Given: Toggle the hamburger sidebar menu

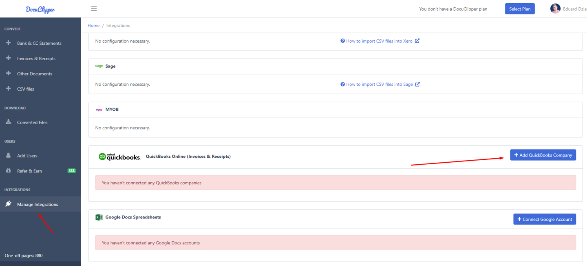Looking at the screenshot, I should (x=94, y=9).
